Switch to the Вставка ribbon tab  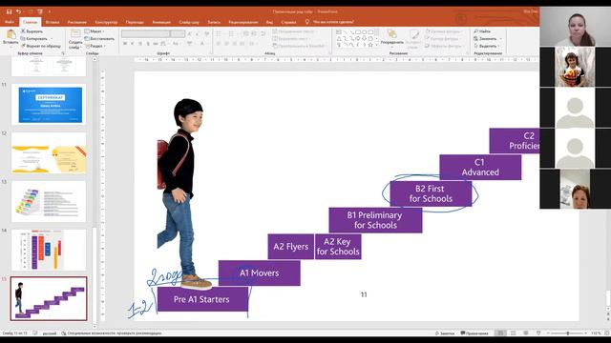pyautogui.click(x=53, y=22)
